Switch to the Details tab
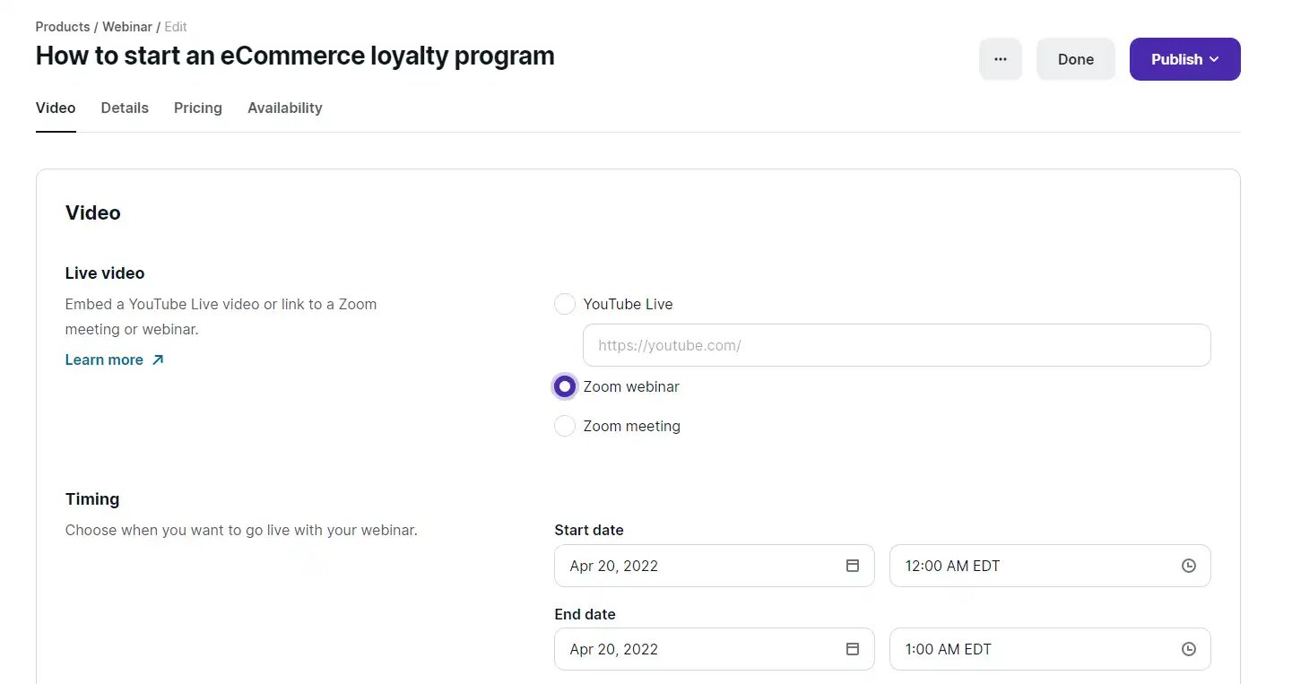Image resolution: width=1292 pixels, height=684 pixels. (x=125, y=108)
